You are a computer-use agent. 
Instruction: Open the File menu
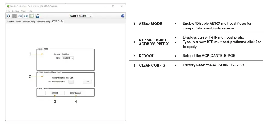click(x=8, y=11)
